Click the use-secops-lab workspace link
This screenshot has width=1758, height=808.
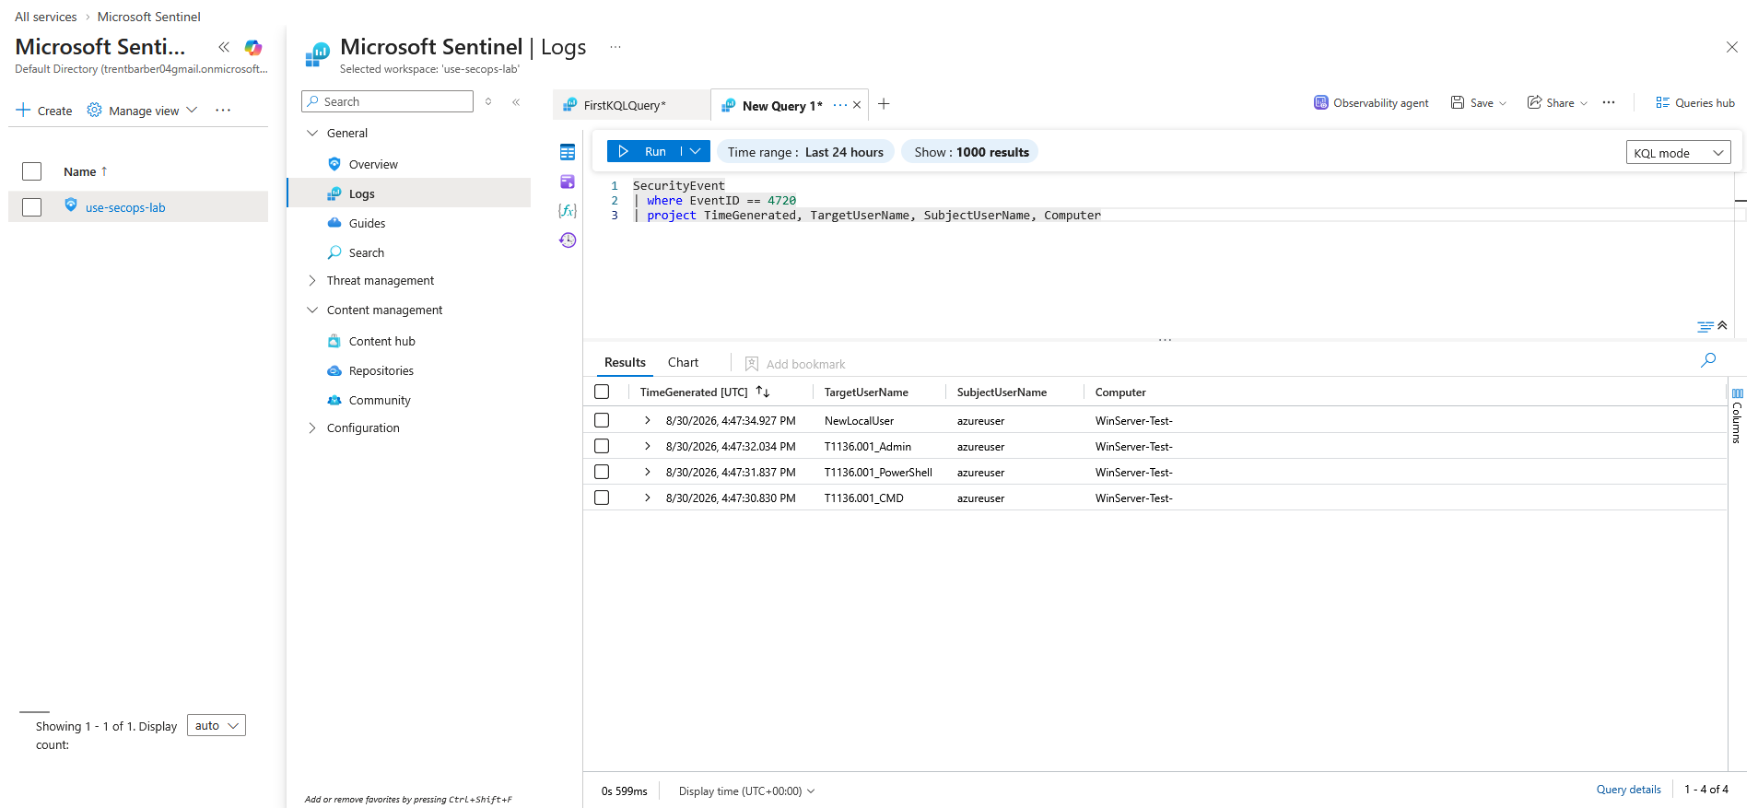(125, 208)
